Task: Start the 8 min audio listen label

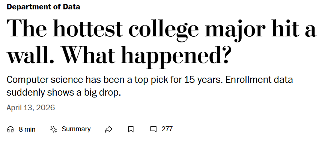Action: 27,129
